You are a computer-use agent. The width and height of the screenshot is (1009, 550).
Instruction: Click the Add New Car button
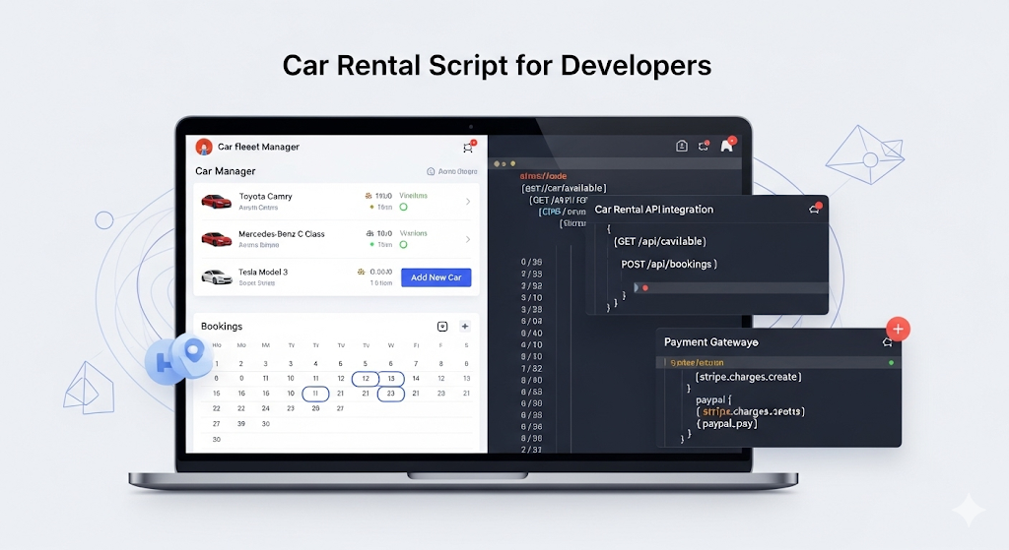point(437,277)
